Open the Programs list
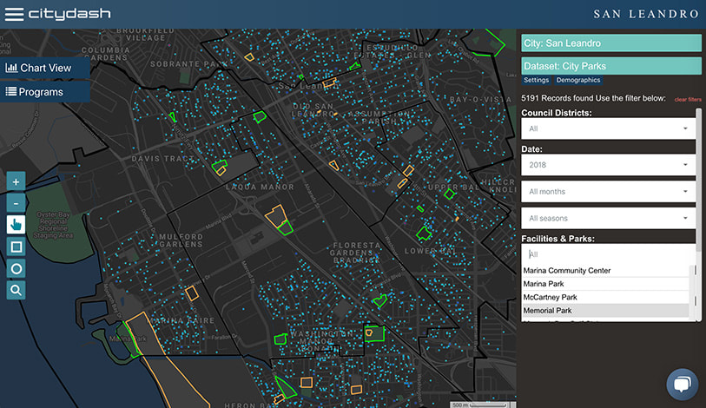Viewport: 706px width, 408px height. pyautogui.click(x=35, y=91)
